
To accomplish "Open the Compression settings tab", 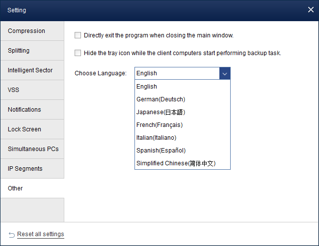I will [x=32, y=31].
